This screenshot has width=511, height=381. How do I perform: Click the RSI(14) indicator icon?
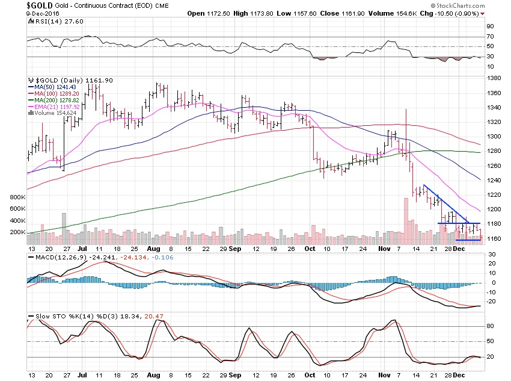point(31,20)
